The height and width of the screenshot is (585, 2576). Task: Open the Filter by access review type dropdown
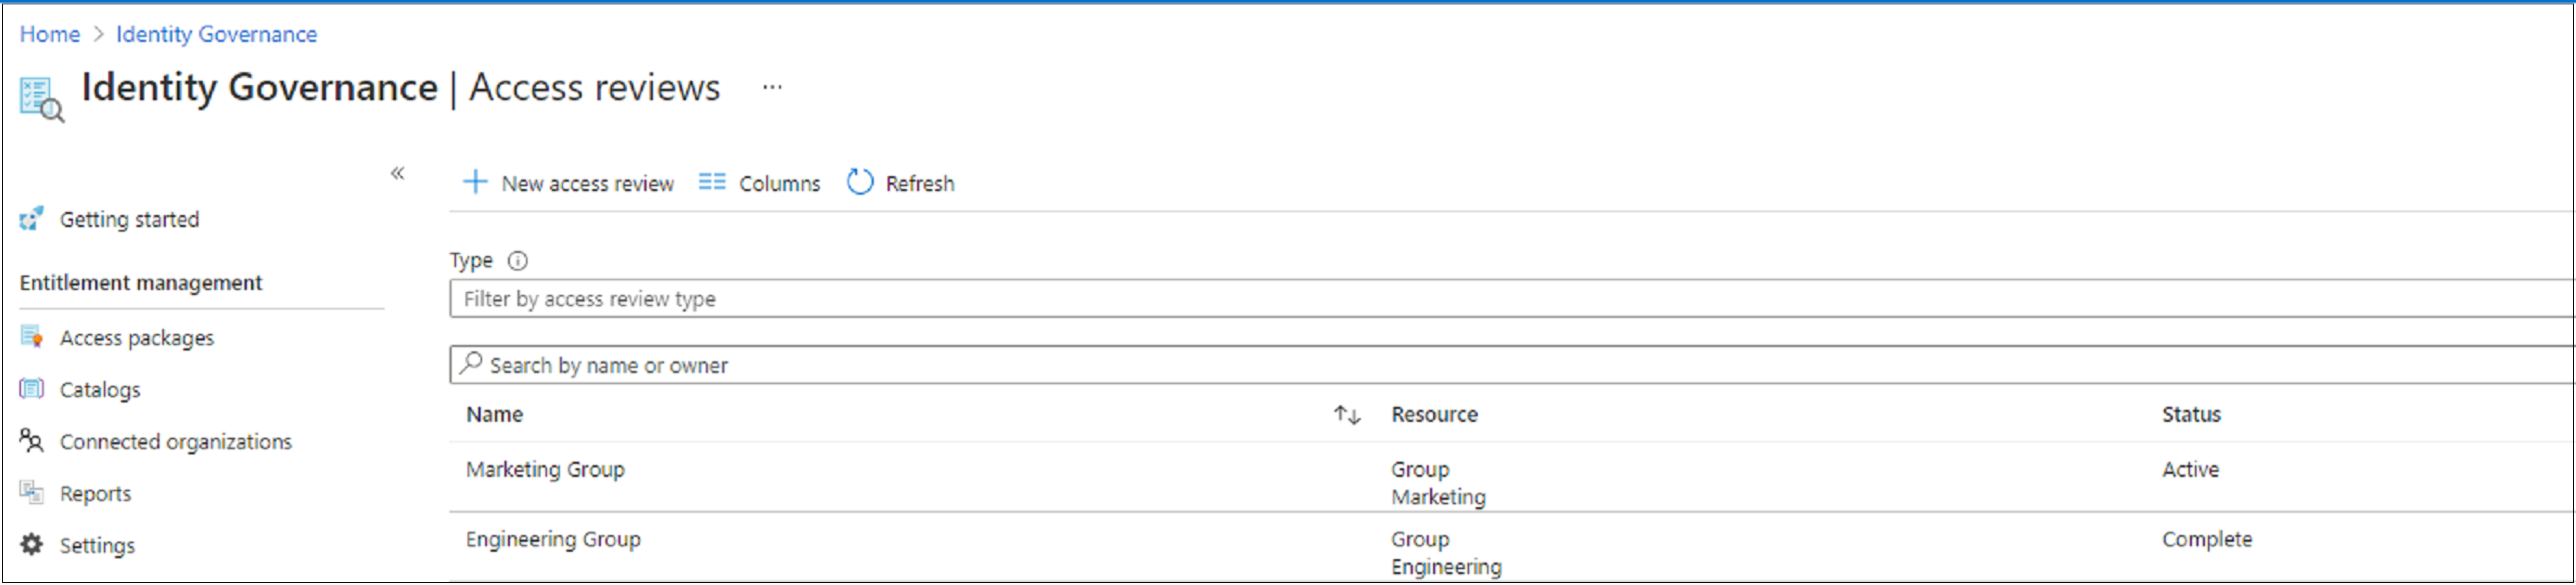click(1500, 299)
